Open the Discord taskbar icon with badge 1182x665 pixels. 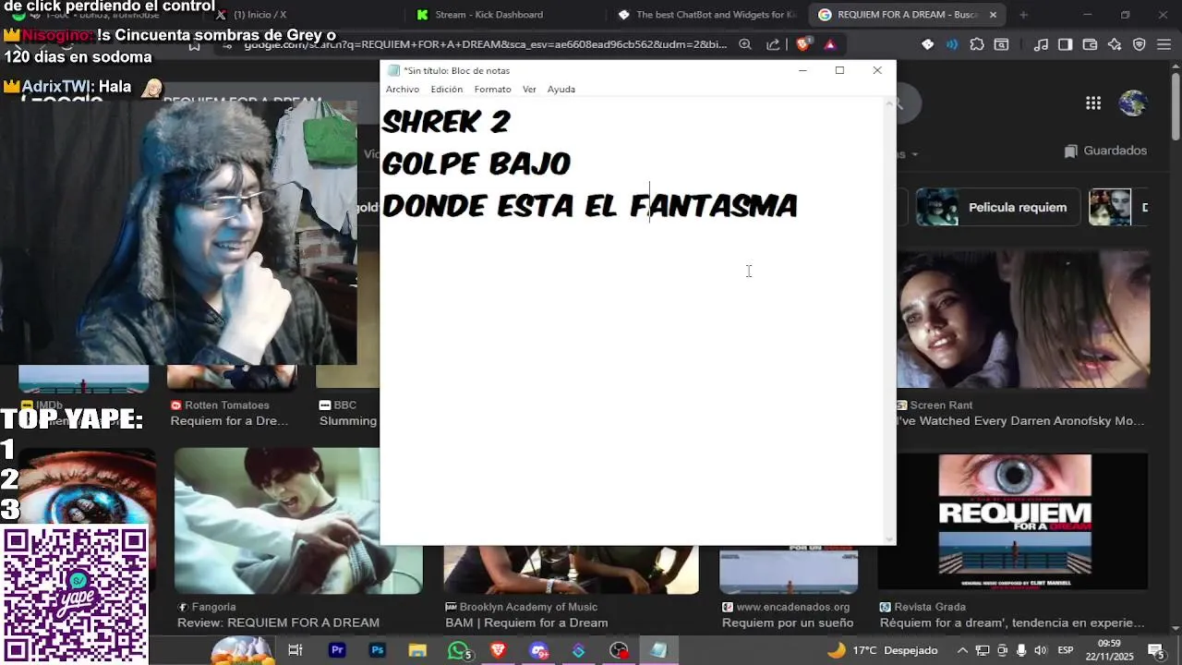tap(539, 650)
